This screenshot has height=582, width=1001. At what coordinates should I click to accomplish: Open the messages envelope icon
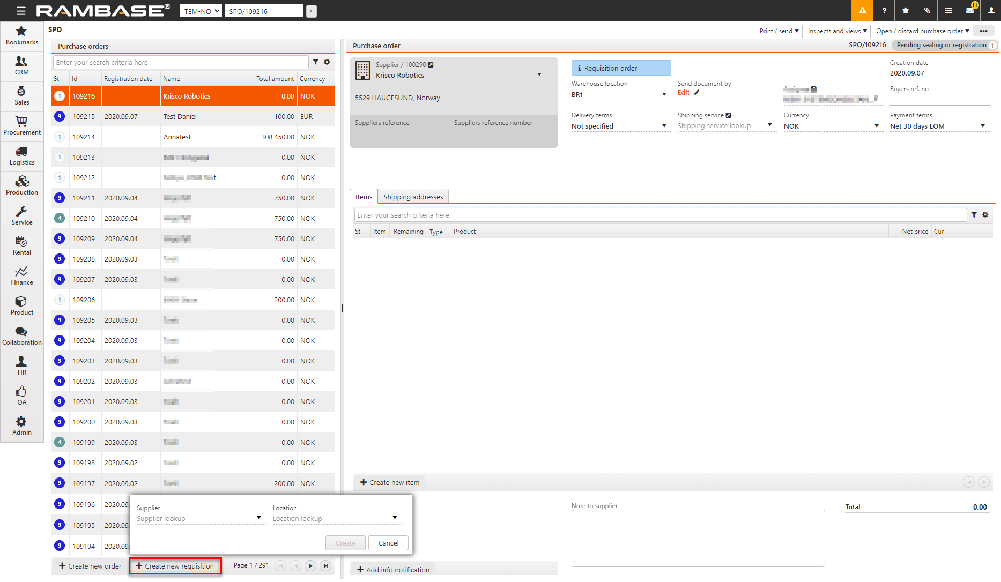click(x=970, y=11)
